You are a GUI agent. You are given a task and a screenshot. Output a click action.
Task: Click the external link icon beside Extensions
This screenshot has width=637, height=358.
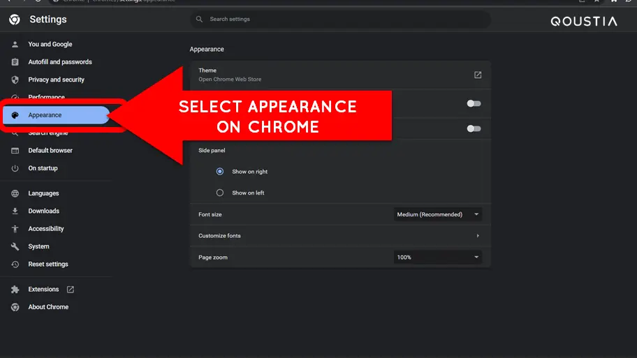coord(71,290)
